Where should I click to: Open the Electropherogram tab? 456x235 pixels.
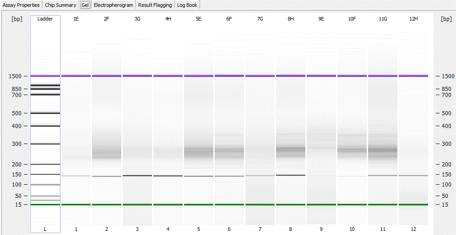pos(114,5)
